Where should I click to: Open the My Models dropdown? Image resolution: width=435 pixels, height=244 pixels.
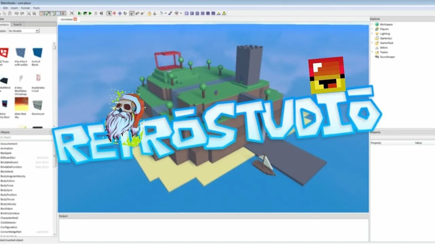pos(23,31)
